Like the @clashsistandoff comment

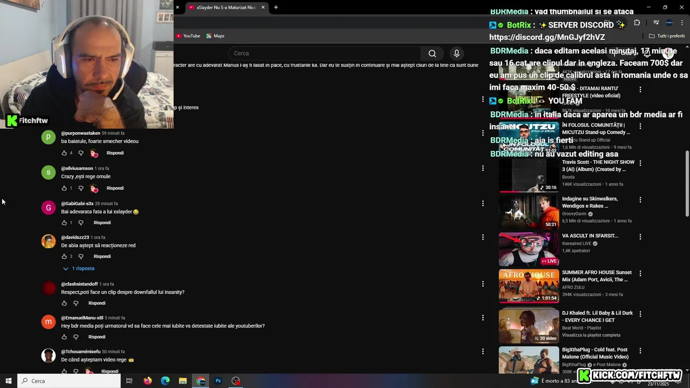point(64,303)
